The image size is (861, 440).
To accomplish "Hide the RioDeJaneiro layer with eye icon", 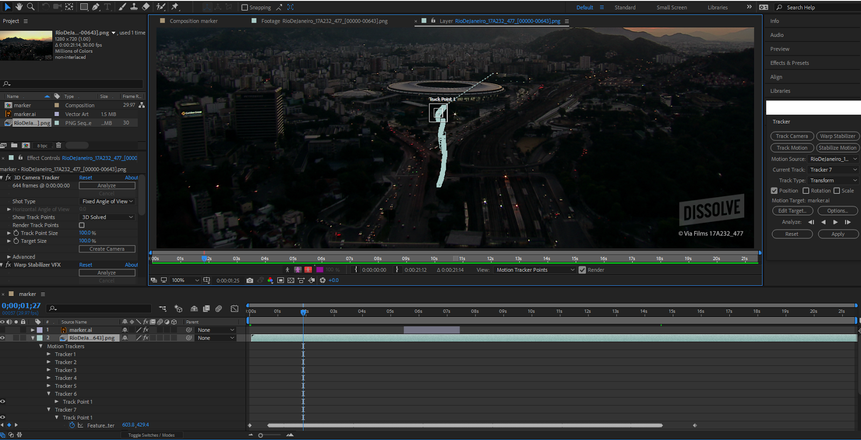I will coord(3,338).
